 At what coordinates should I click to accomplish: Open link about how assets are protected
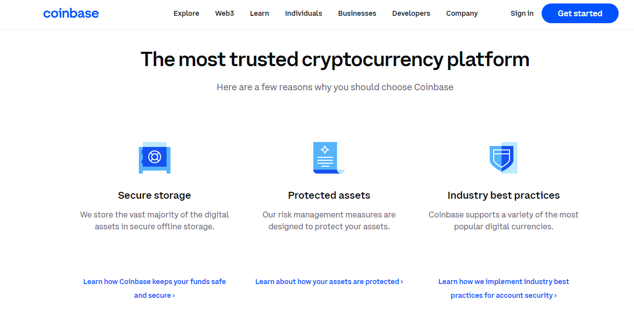329,282
